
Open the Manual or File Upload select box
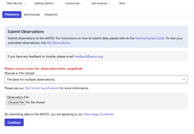pyautogui.click(x=96, y=79)
